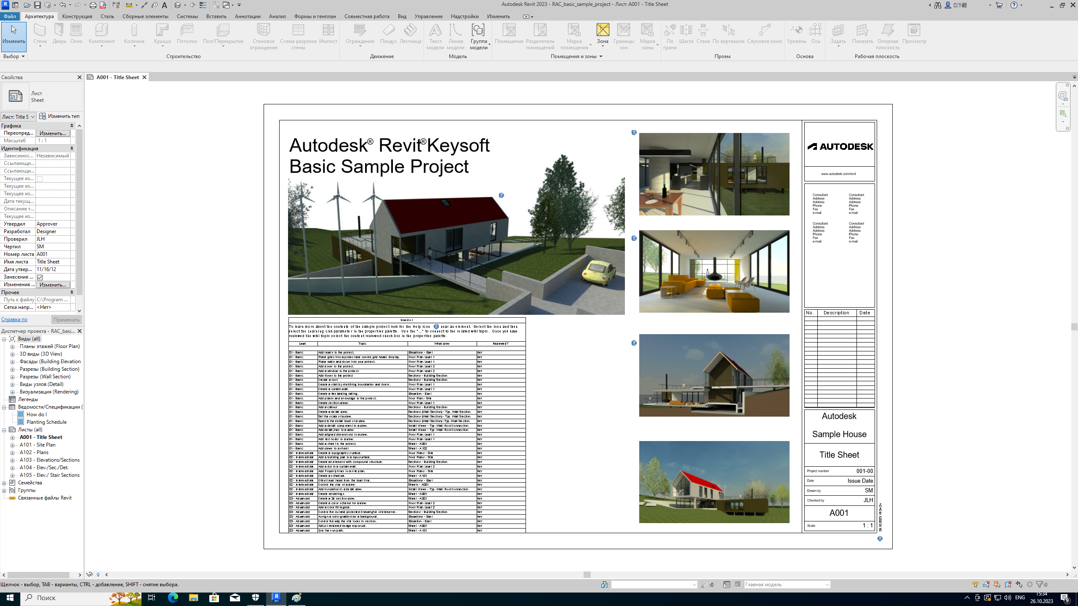The width and height of the screenshot is (1078, 606).
Task: Select the Окно (Window) tool
Action: [x=76, y=34]
